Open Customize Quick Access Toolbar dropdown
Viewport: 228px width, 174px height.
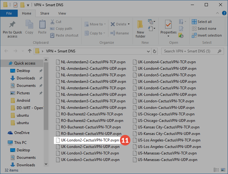[x=28, y=5]
